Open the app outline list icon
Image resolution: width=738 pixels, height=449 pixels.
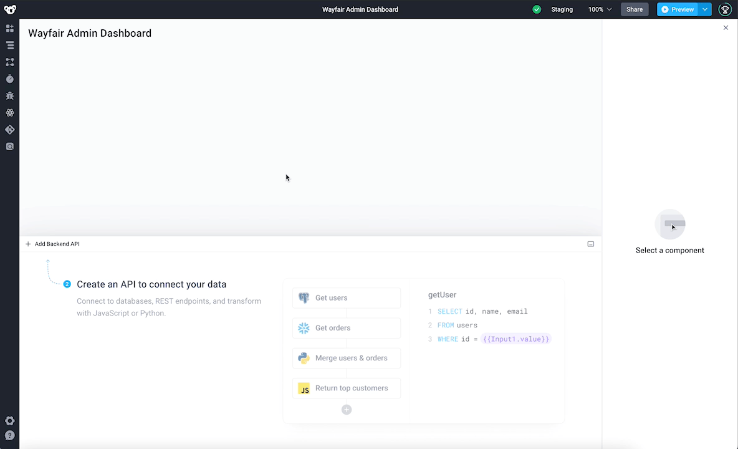tap(10, 45)
